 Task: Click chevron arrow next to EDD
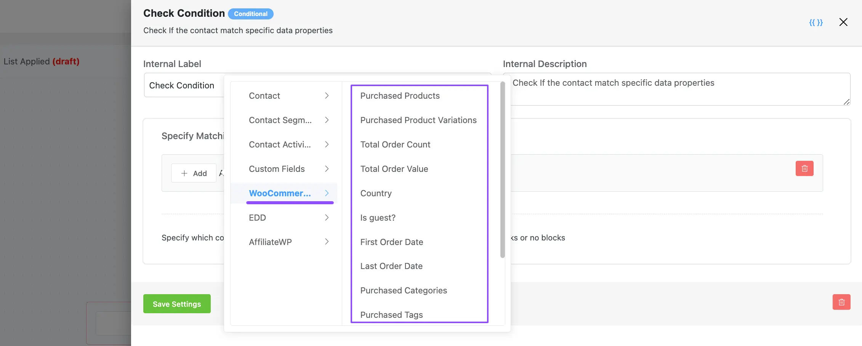tap(327, 218)
